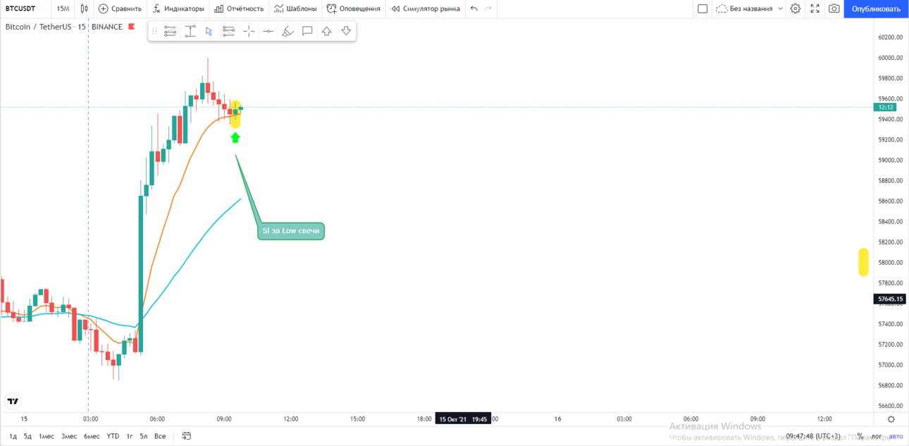The height and width of the screenshot is (446, 909).
Task: Click the TradingView logo at chart bottom-left
Action: (x=13, y=402)
